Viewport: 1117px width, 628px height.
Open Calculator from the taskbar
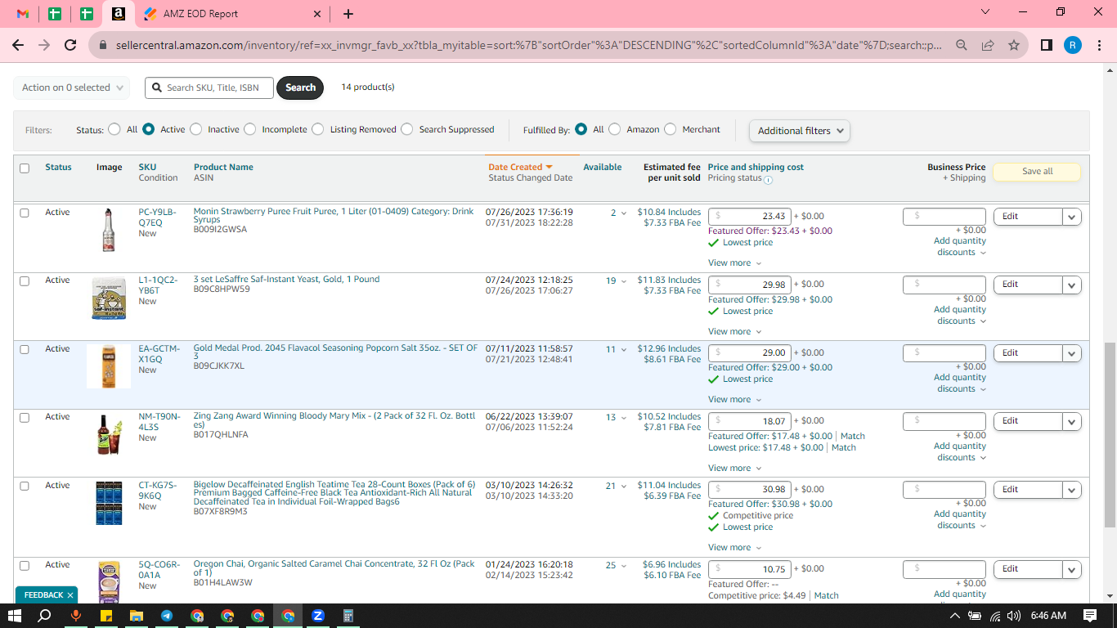pos(348,616)
